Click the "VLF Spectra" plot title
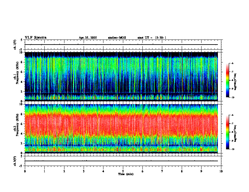The height and width of the screenshot is (192, 249). [x=36, y=38]
